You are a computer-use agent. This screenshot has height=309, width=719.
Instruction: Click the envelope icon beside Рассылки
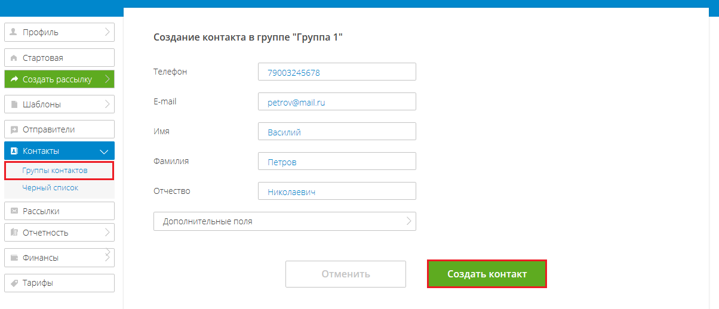click(x=14, y=211)
